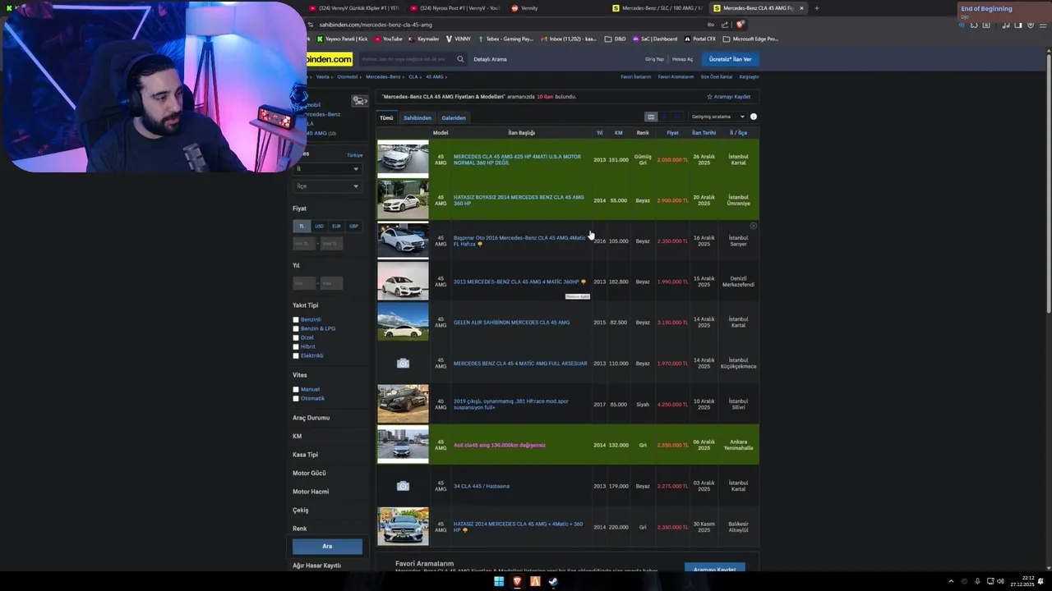Screen dimensions: 1052x591
Task: Expand the Motor Gücü filter
Action: click(309, 473)
